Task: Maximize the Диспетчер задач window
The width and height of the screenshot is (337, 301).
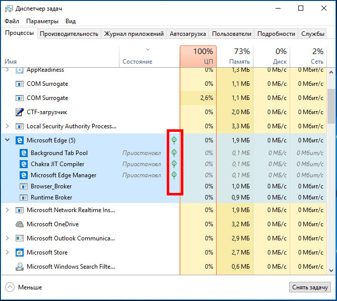Action: click(x=301, y=9)
